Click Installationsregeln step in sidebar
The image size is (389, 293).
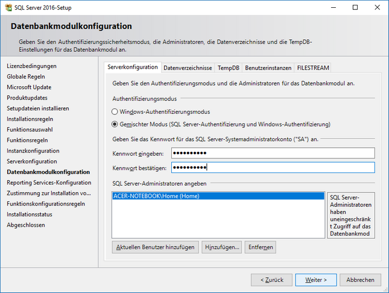30,119
